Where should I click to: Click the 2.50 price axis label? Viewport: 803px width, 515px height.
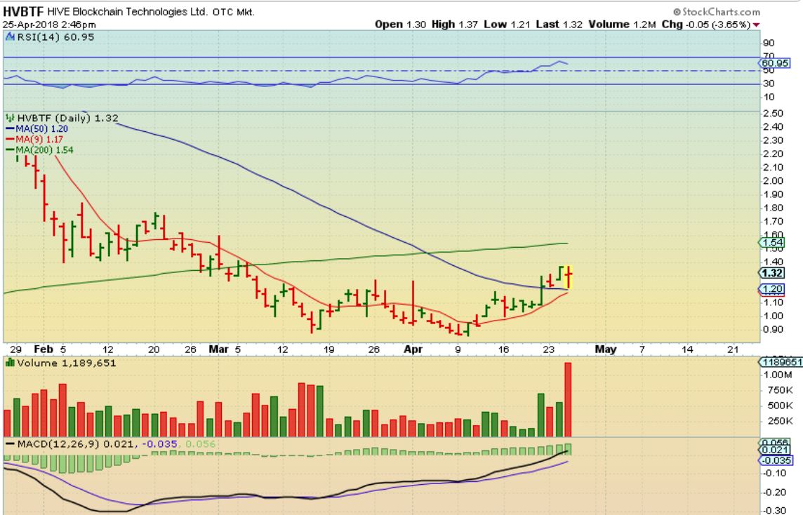773,114
